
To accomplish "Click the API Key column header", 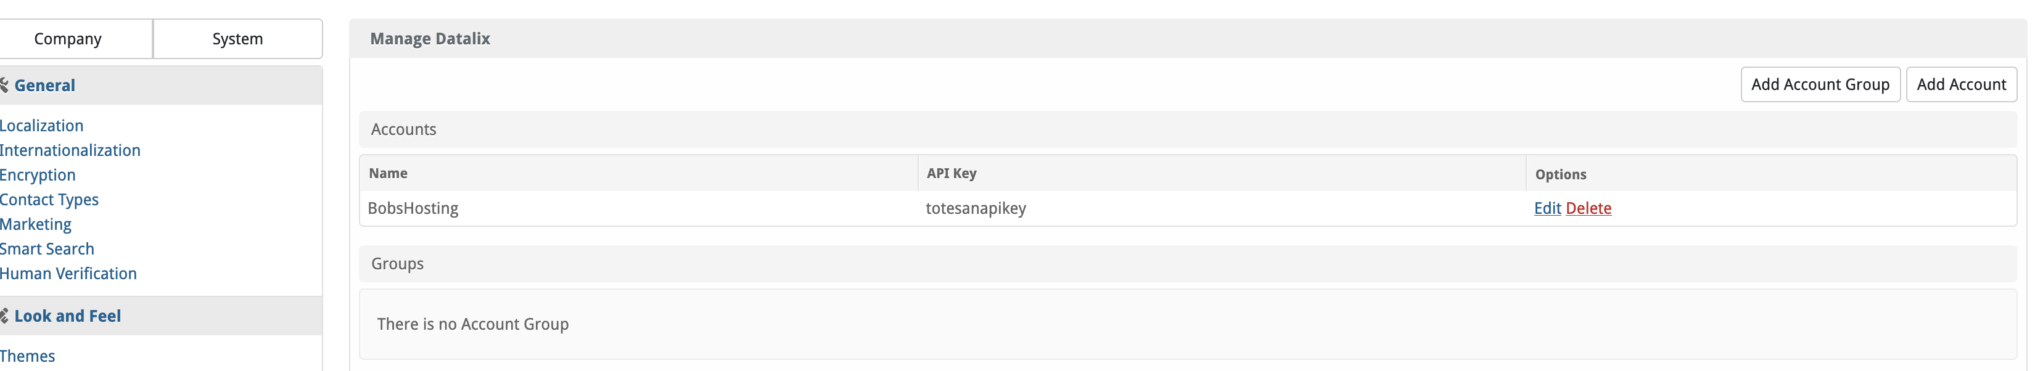I will (951, 173).
